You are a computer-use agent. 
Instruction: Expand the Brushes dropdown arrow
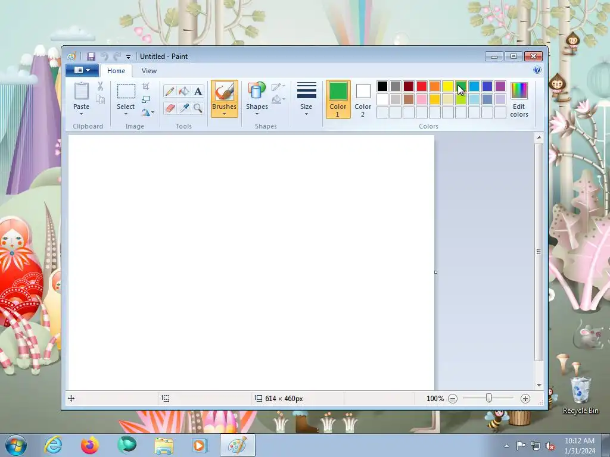coord(224,114)
